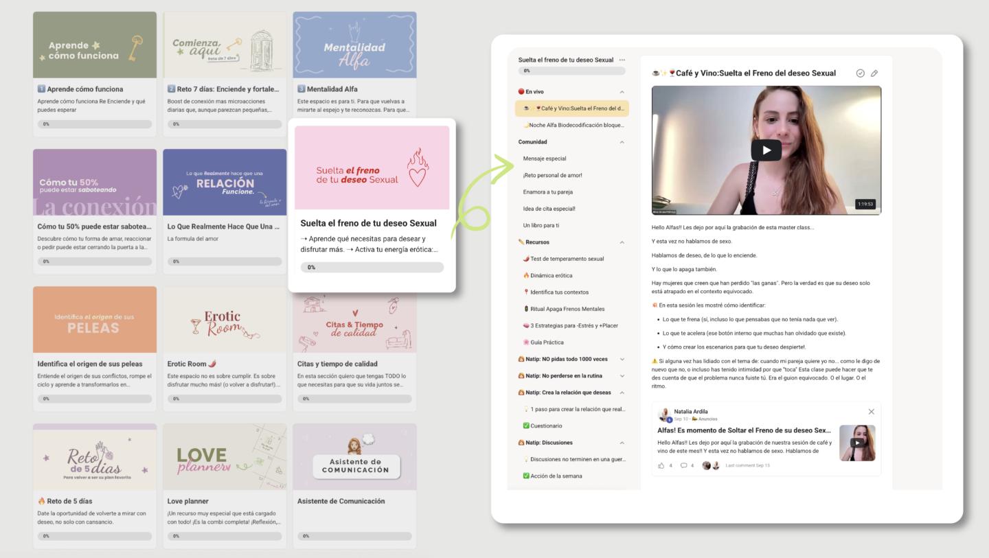The height and width of the screenshot is (558, 989).
Task: Mark lesson complete with the checkmark circle
Action: tap(861, 73)
